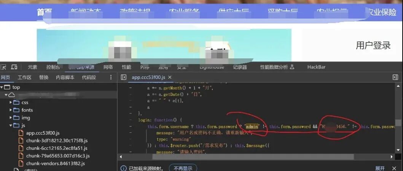
Task: Expand the css folder
Action: pyautogui.click(x=11, y=102)
